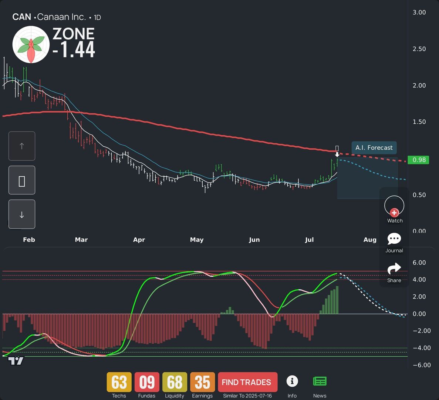Click the green 0.98 price tag
The image size is (439, 400).
coord(419,160)
